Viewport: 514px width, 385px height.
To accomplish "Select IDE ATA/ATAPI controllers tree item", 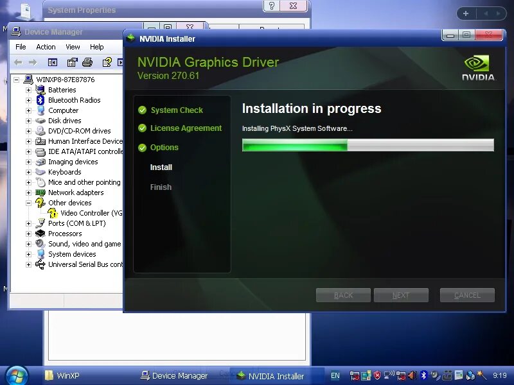I will pyautogui.click(x=85, y=151).
